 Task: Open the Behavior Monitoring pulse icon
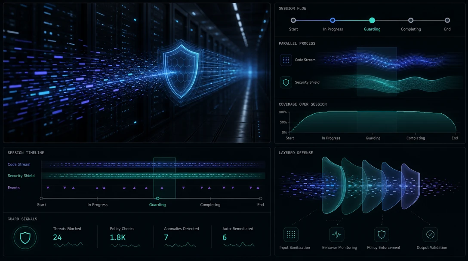(336, 234)
